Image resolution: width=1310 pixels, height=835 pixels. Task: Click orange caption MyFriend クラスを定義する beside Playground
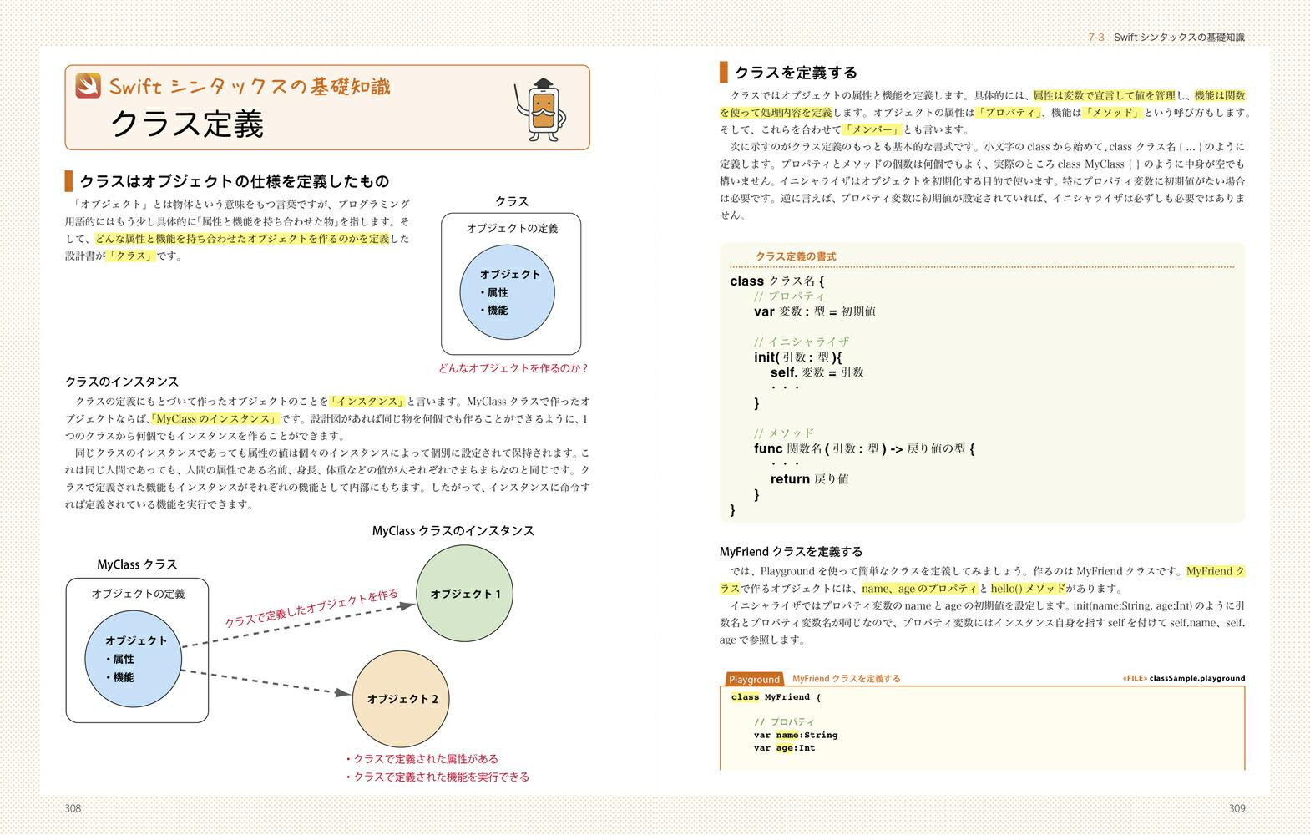pyautogui.click(x=847, y=679)
